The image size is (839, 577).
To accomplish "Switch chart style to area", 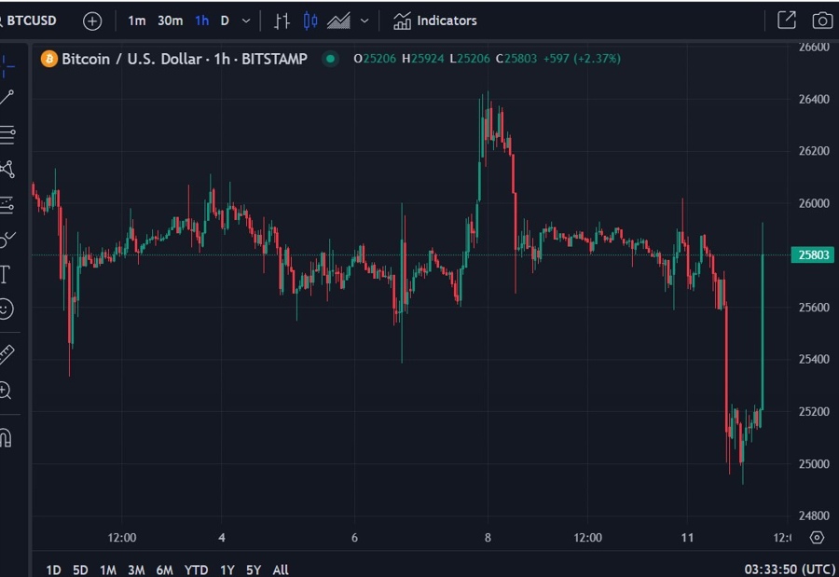I will tap(338, 21).
